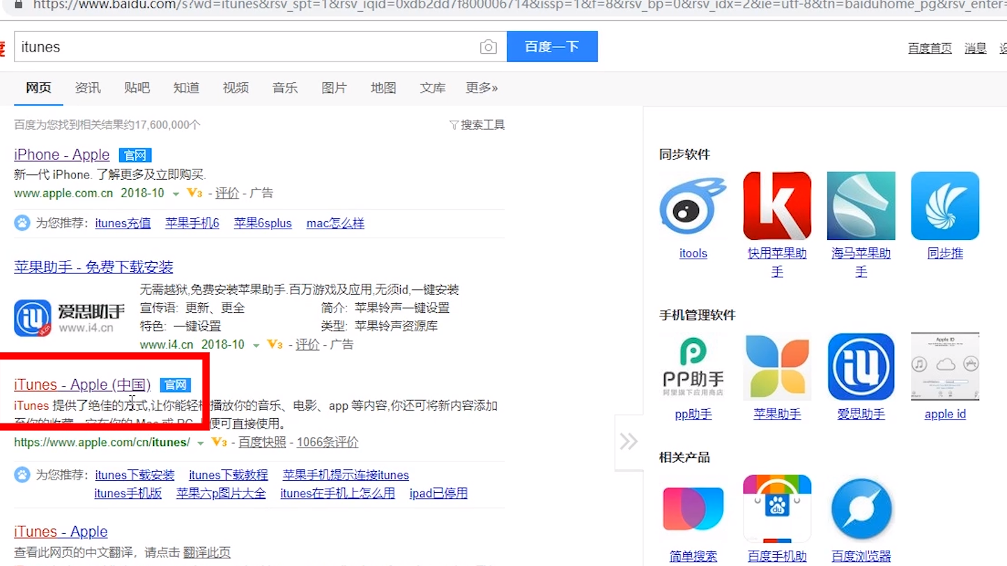Switch to the 图片 tab
This screenshot has height=566, width=1007.
(x=335, y=88)
